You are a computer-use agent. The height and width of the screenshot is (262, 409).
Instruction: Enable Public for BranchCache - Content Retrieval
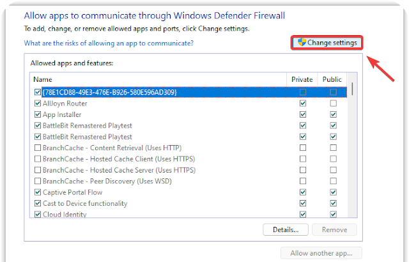[333, 148]
